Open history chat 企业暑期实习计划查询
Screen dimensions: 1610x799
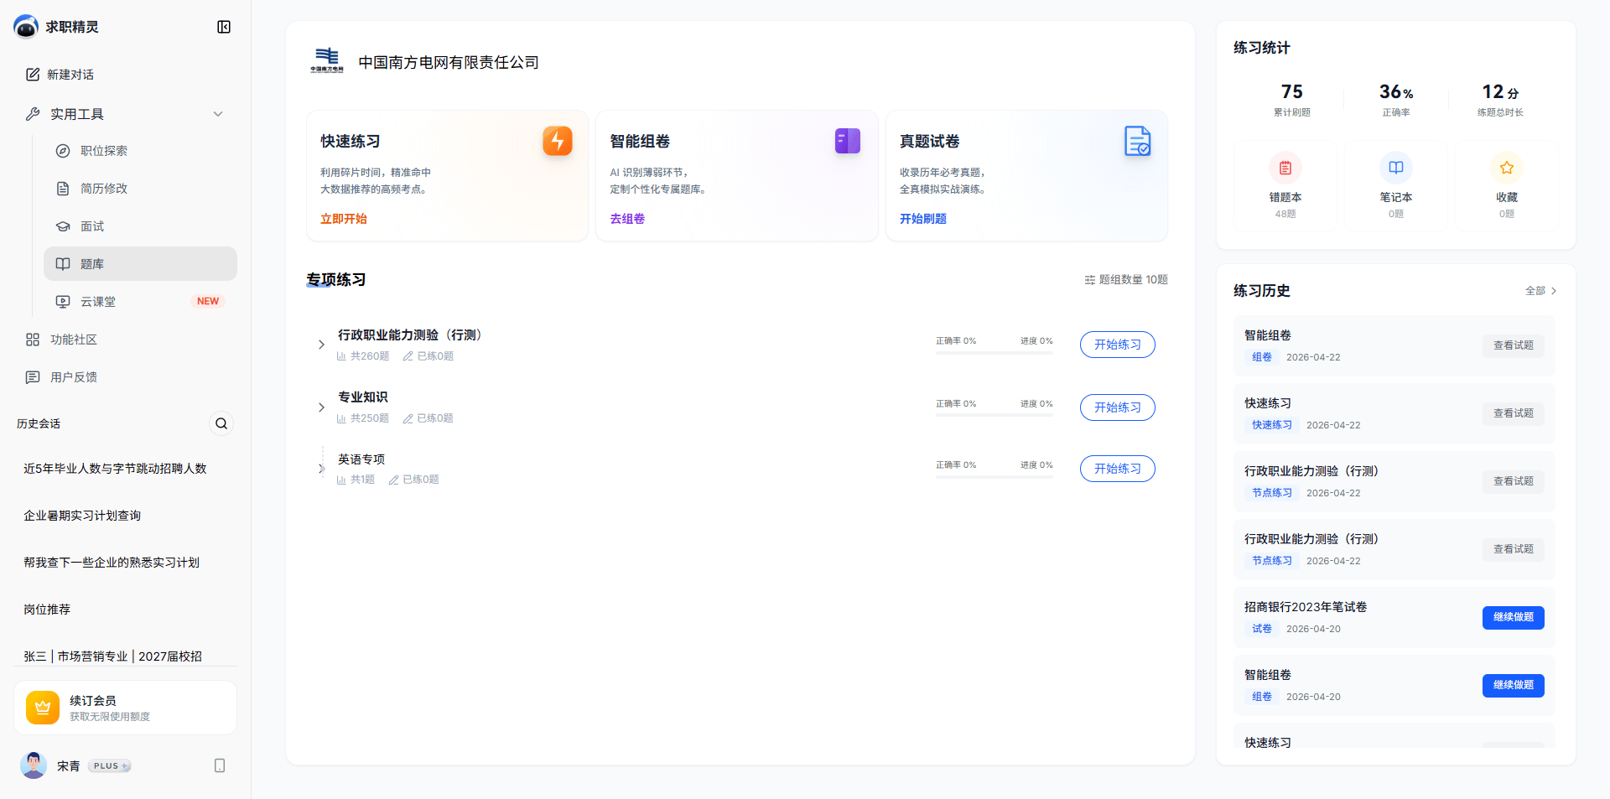126,516
